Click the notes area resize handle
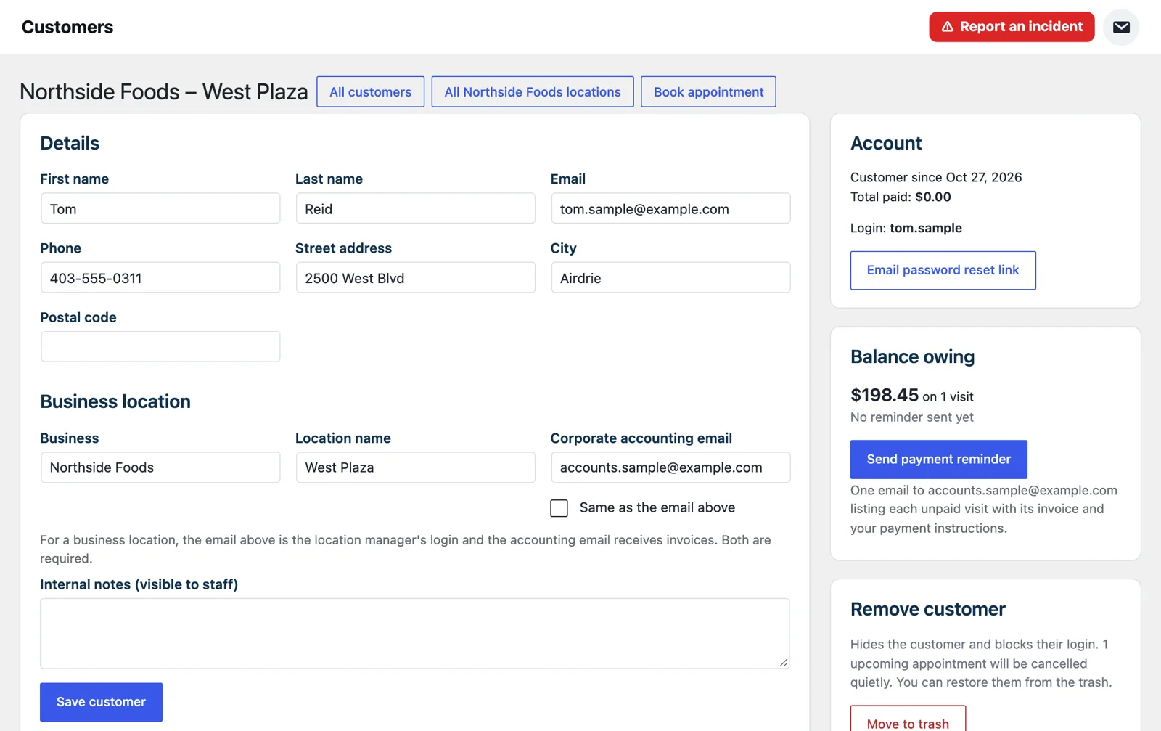1161x731 pixels. click(x=784, y=662)
